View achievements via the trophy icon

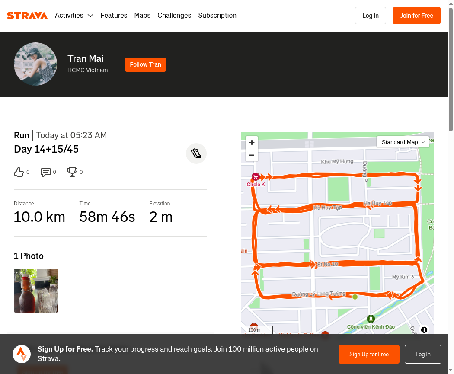(72, 172)
